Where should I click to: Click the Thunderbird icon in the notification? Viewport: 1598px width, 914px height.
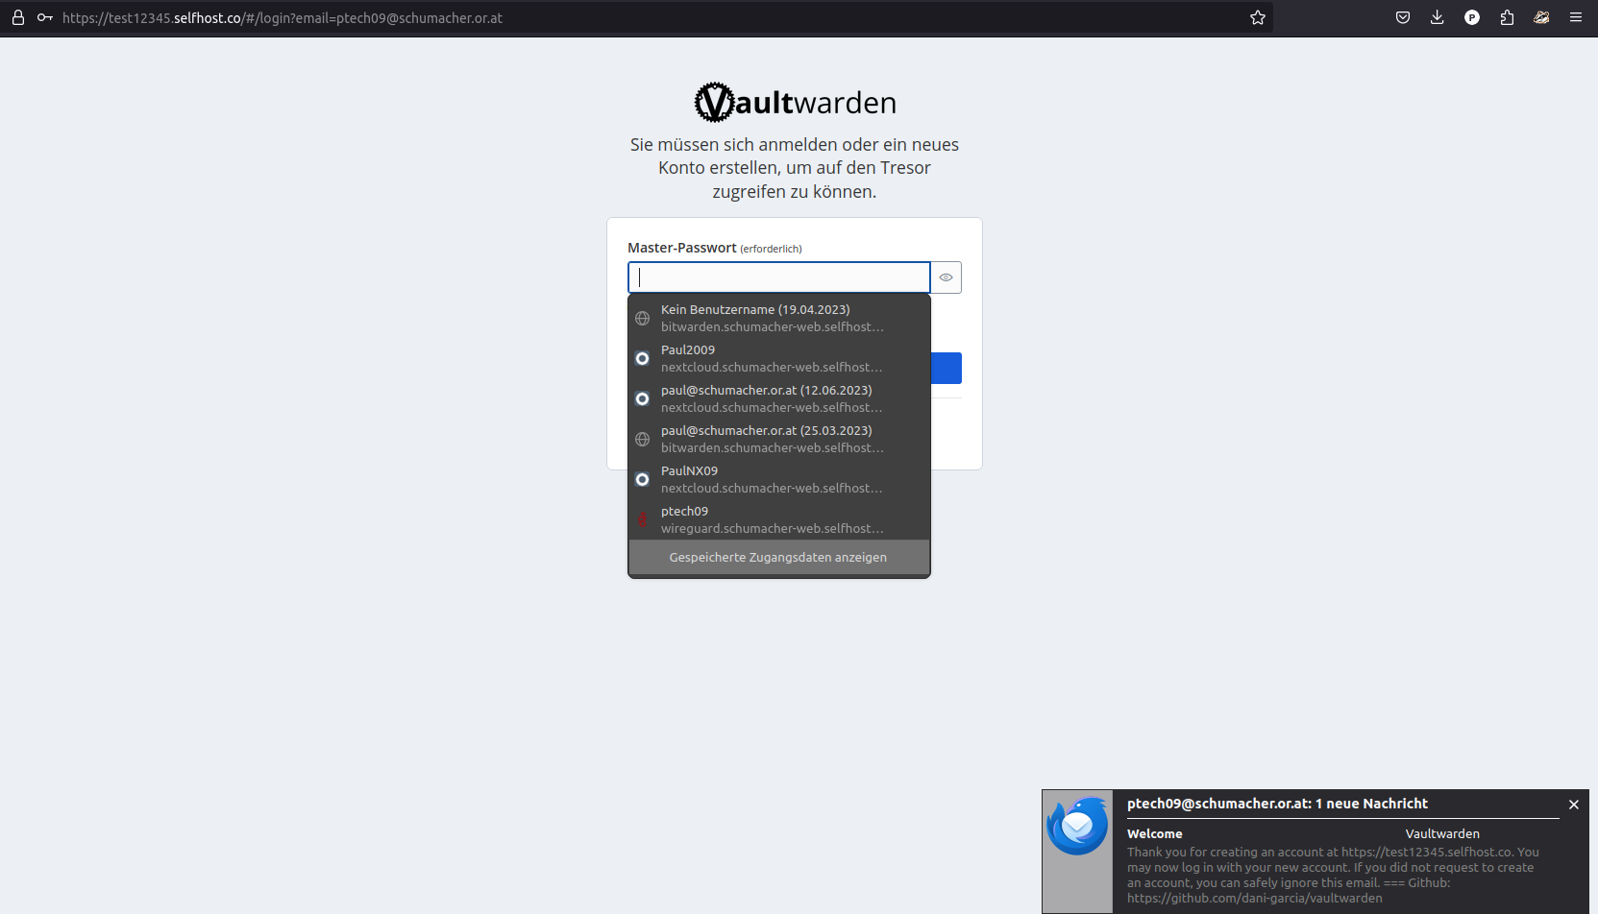[x=1077, y=827]
